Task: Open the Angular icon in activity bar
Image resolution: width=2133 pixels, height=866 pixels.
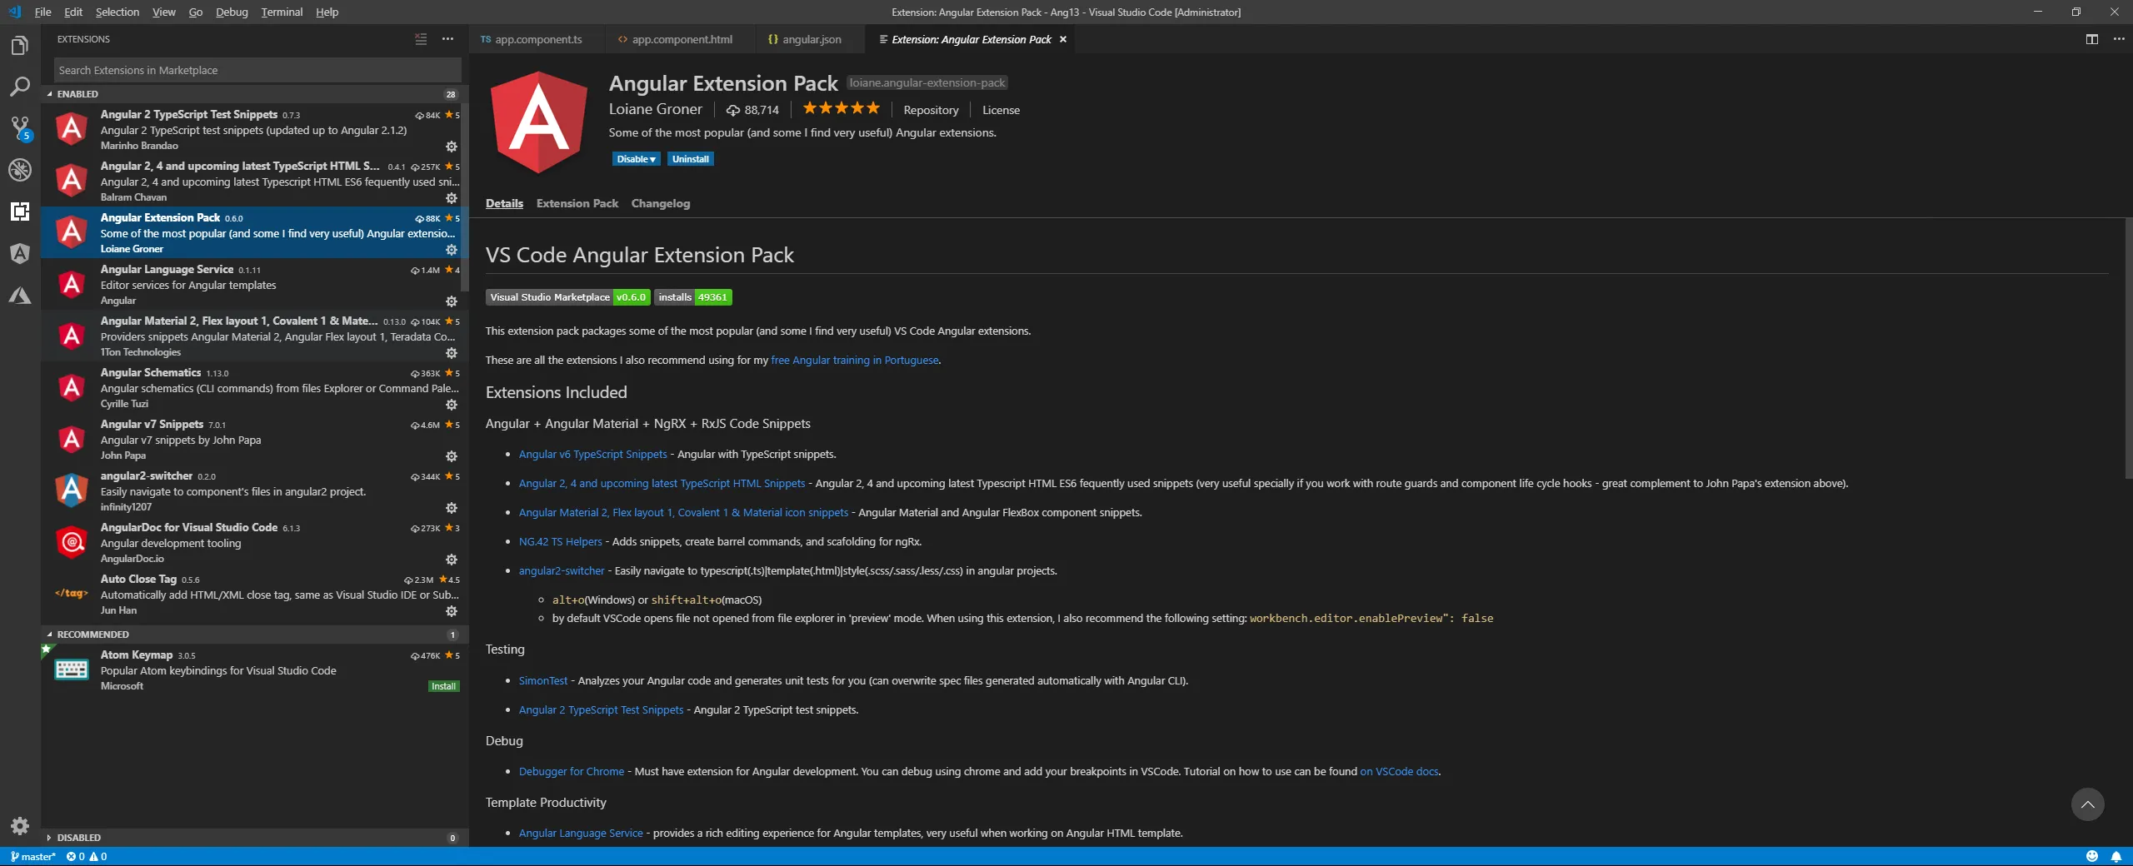Action: coord(20,253)
